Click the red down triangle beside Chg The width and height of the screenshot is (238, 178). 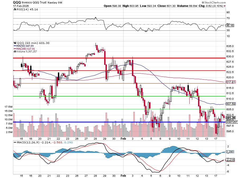point(225,6)
